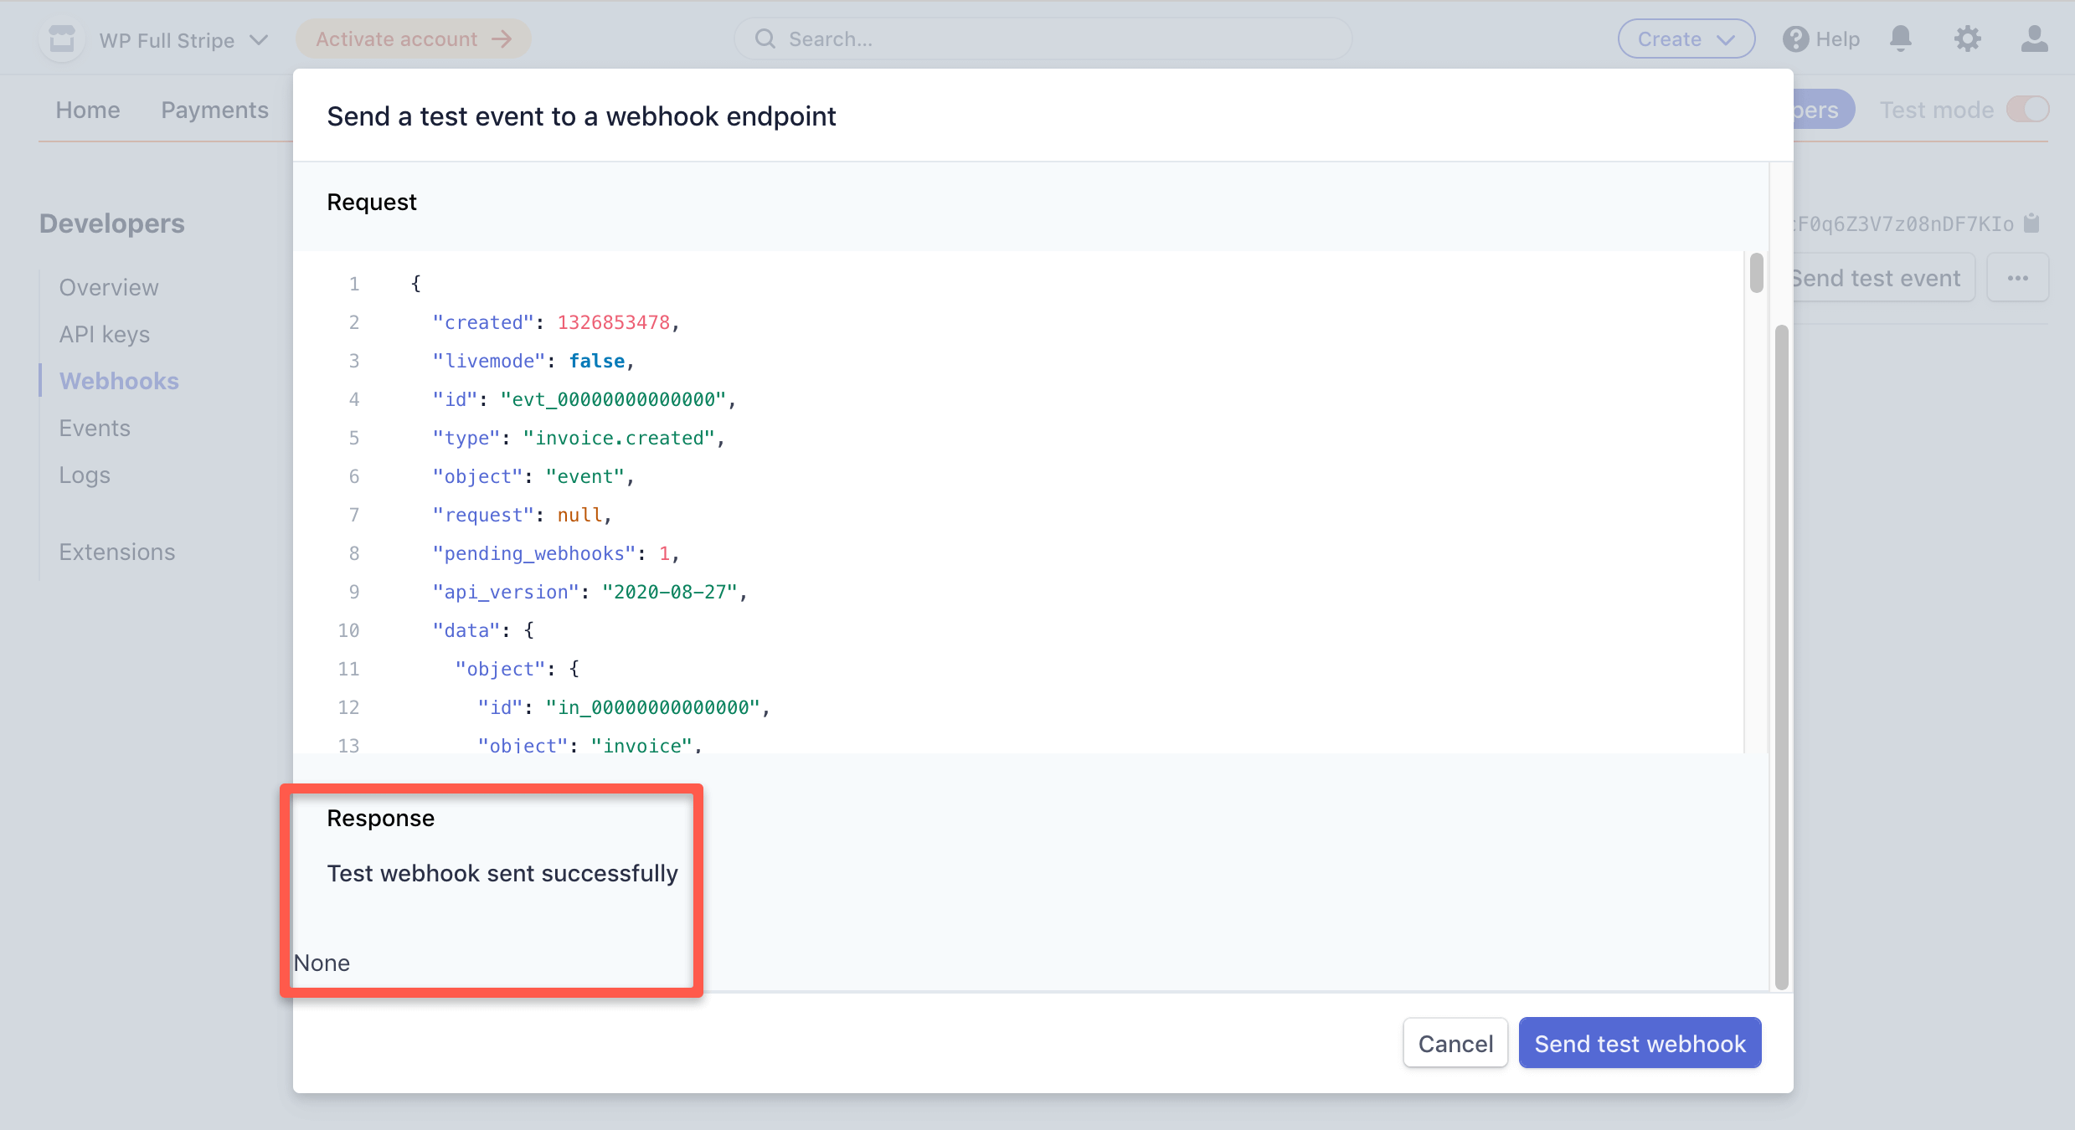Screen dimensions: 2075x1130
Task: Open settings with the gear icon
Action: [x=1968, y=39]
